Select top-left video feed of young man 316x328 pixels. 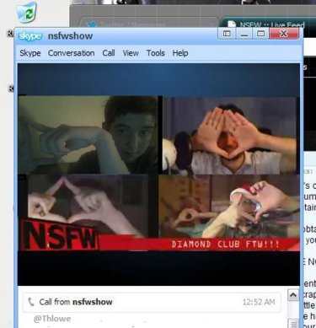(x=88, y=135)
